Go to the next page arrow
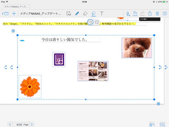 pos(32,125)
